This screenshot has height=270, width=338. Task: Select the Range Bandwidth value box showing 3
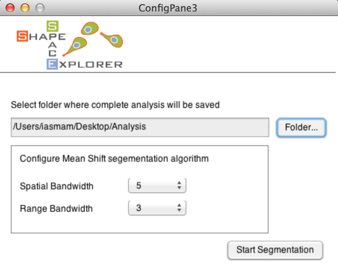[x=157, y=208]
